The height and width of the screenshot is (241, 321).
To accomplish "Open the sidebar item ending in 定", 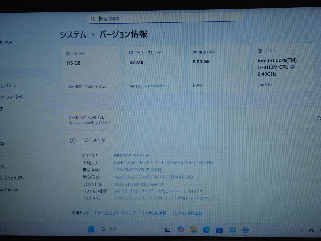I will (x=2, y=109).
